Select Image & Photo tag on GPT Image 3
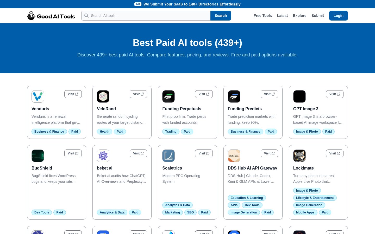 pos(307,132)
